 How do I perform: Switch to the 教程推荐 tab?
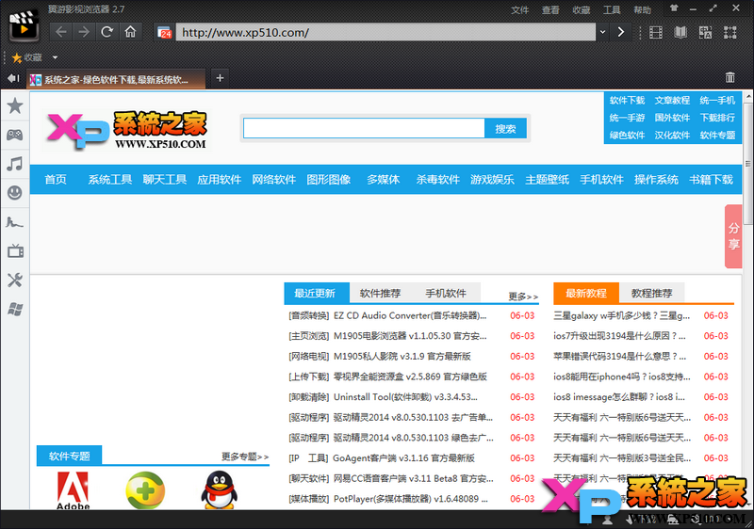(651, 293)
